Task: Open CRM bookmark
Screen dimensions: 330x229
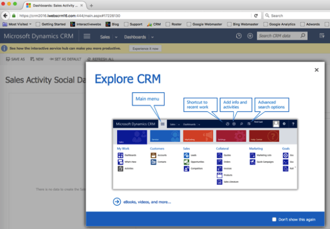Action: 154,24
